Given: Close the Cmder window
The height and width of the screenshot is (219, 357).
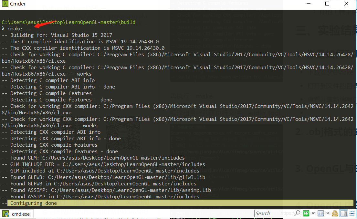Looking at the screenshot, I should 346,4.
